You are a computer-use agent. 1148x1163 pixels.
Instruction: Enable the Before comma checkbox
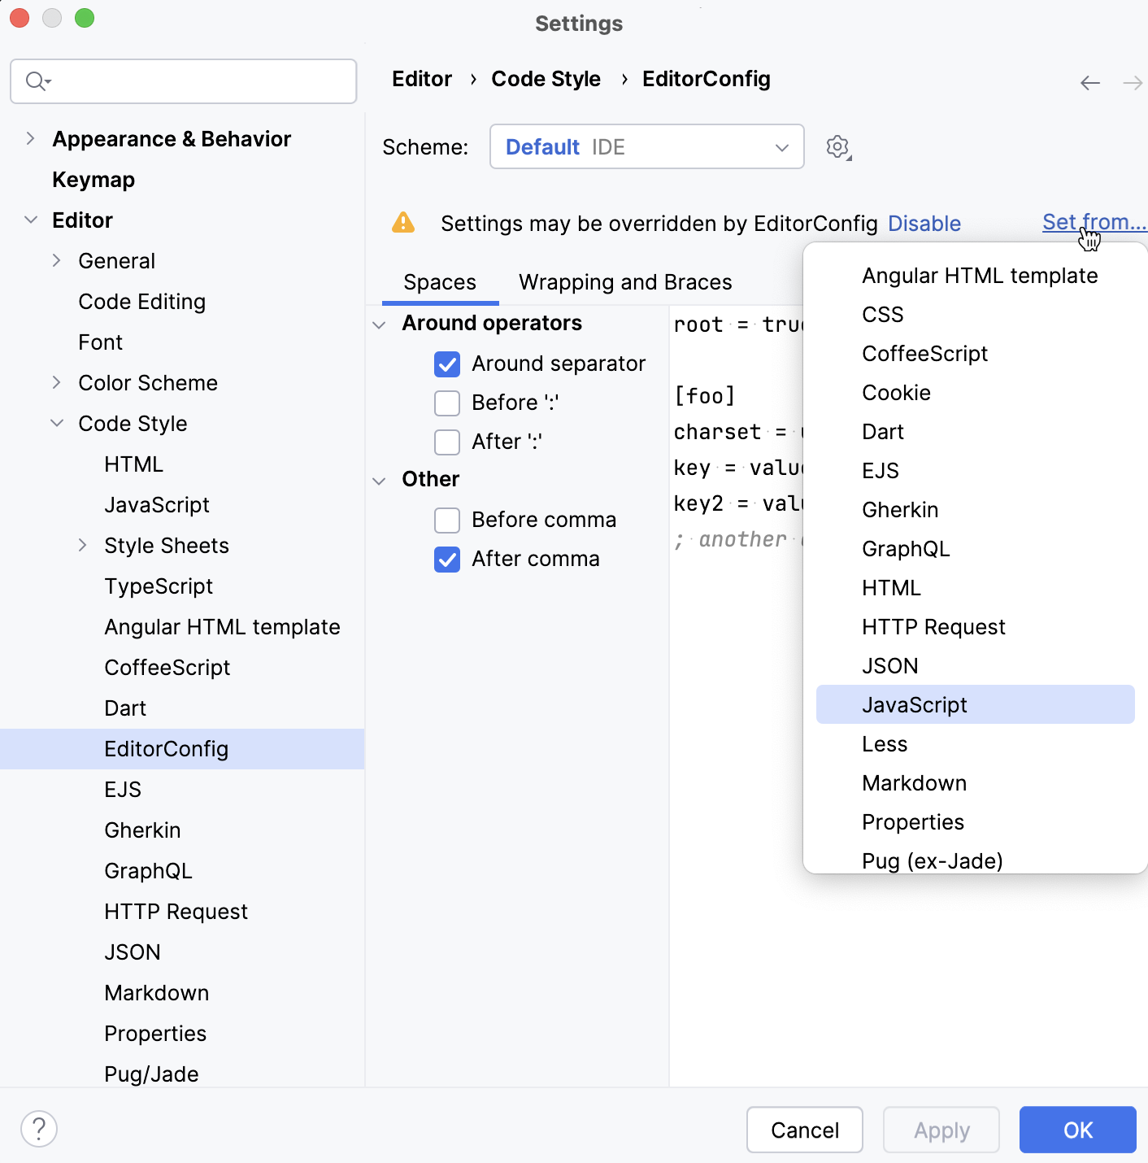point(447,520)
